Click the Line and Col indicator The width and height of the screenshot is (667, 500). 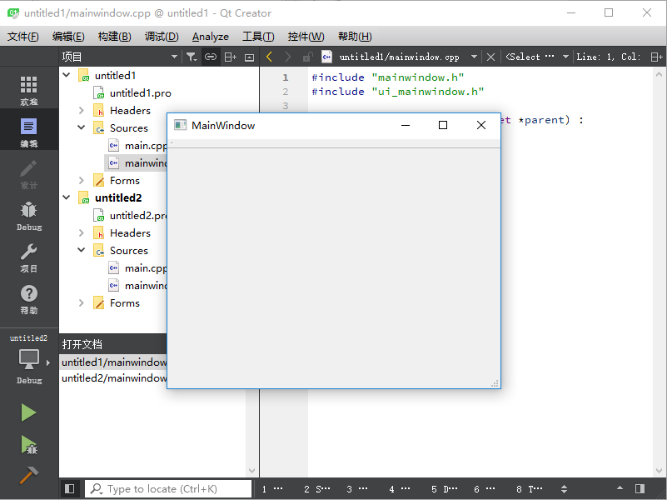click(x=609, y=57)
